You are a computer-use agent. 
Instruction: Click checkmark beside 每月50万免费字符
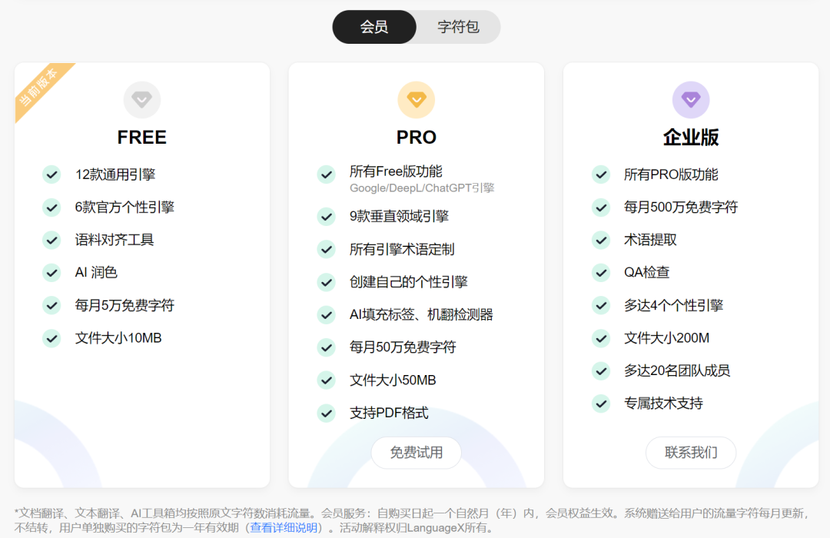coord(327,347)
